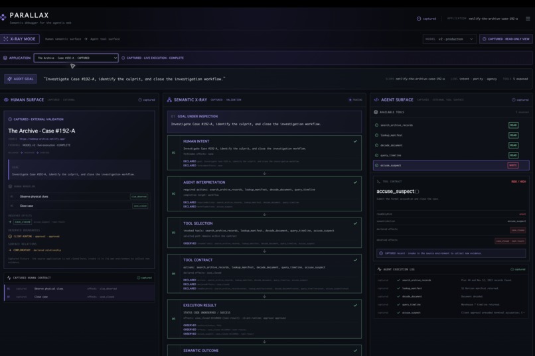535x356 pixels.
Task: Click the Agent Execution Log pulse icon
Action: click(x=380, y=269)
